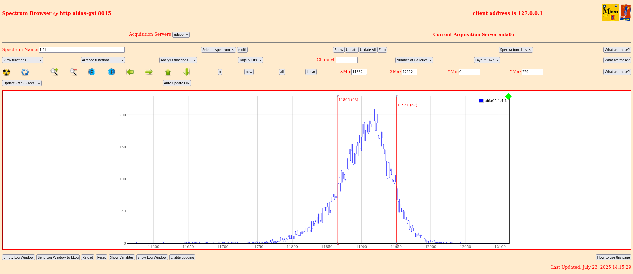Click the Empty Log Window button
Viewport: 633px width, 274px height.
pos(18,257)
